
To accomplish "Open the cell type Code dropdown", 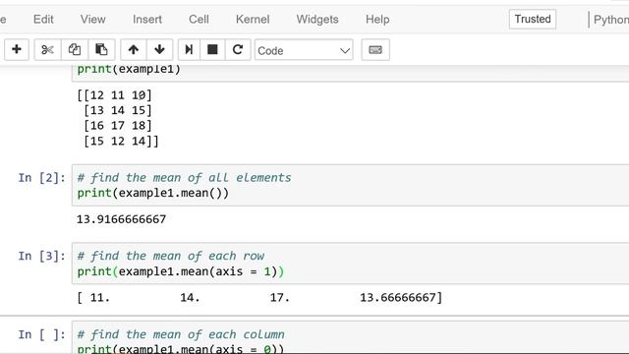I will pyautogui.click(x=304, y=50).
